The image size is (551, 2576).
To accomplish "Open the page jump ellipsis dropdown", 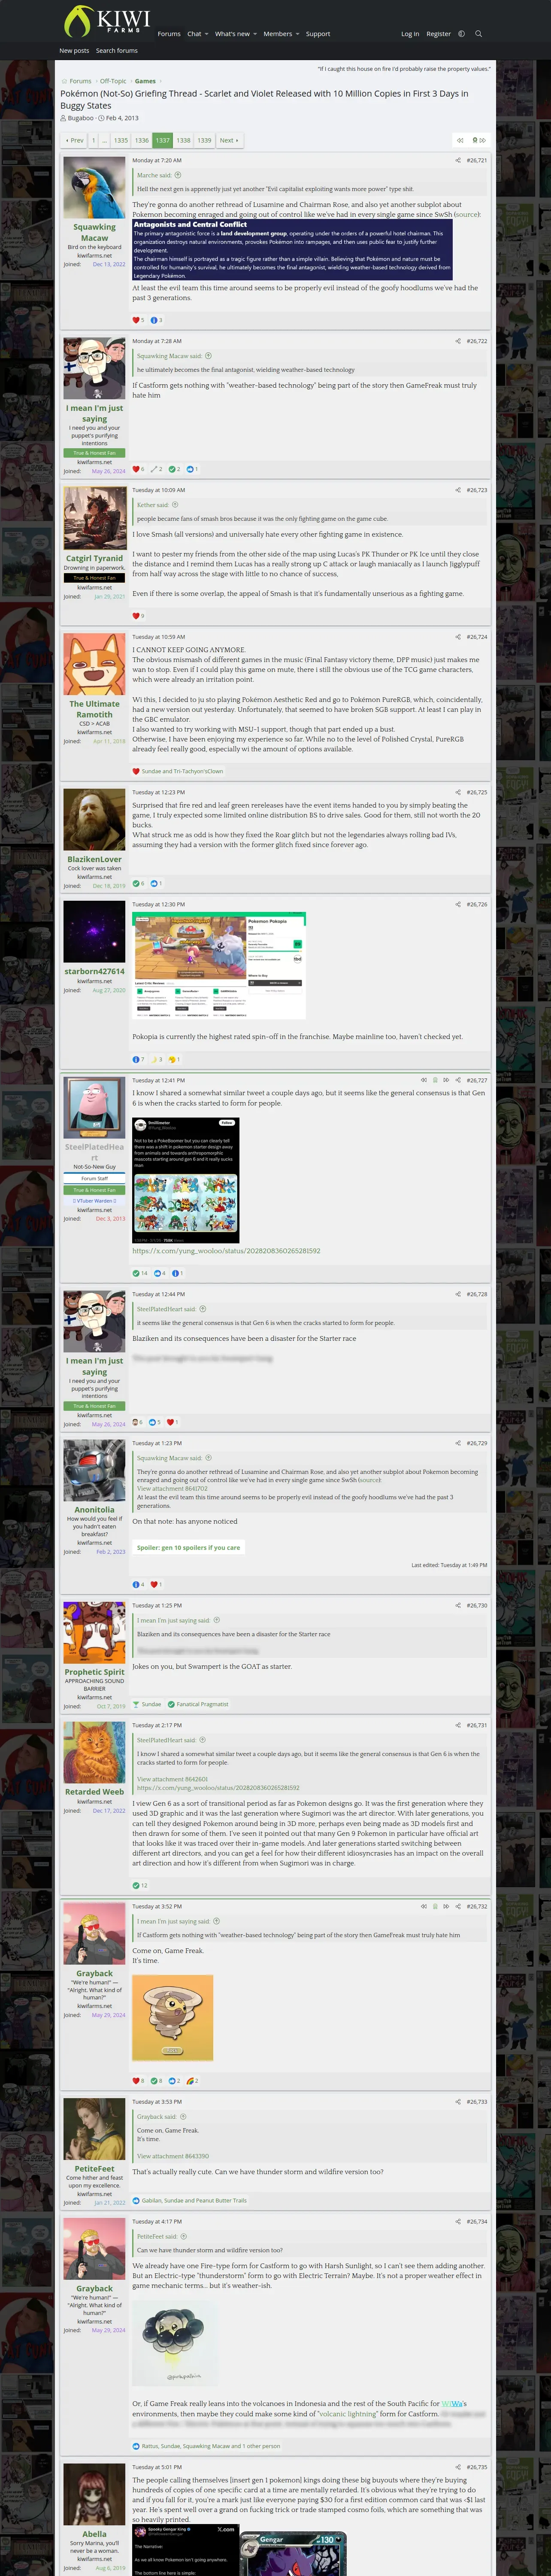I will pos(104,140).
